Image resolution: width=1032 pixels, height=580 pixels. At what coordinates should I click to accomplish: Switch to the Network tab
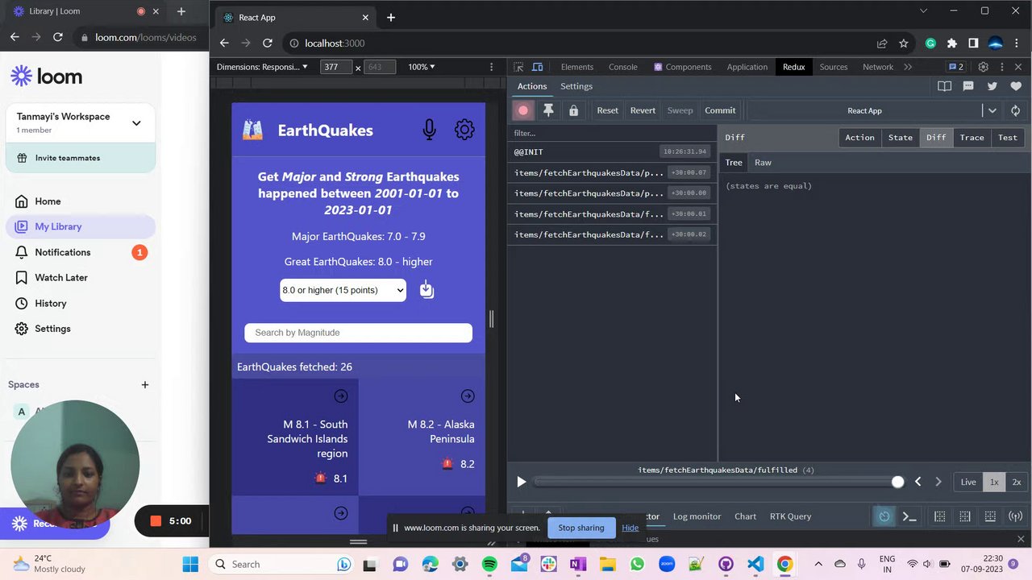tap(878, 67)
